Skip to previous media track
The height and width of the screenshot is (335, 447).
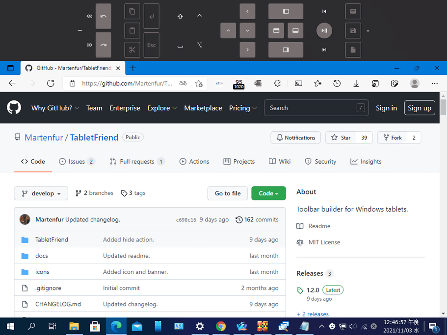324,11
